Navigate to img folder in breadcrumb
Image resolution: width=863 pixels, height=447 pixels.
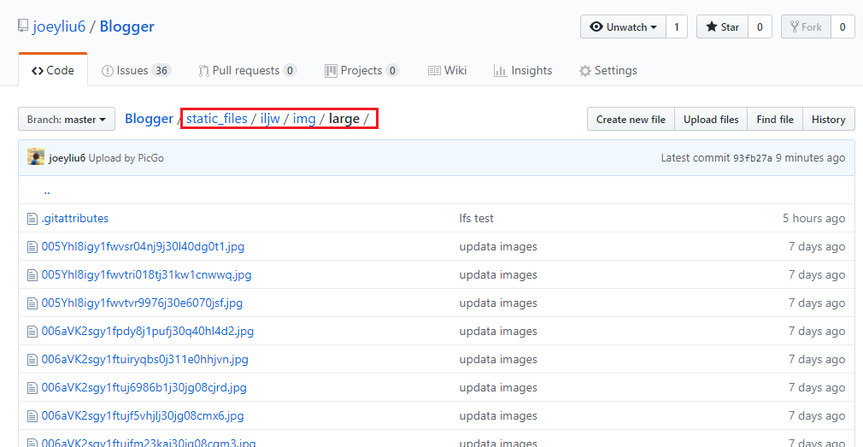pos(304,119)
